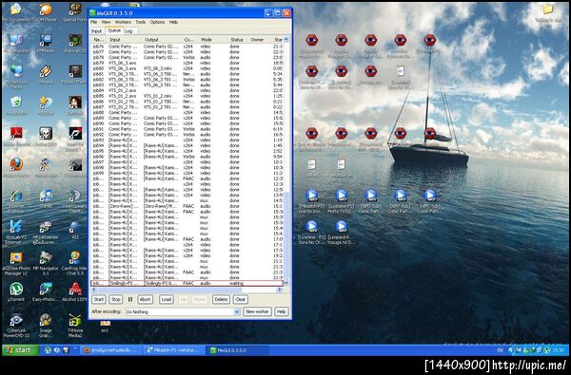The height and width of the screenshot is (375, 571).
Task: Click the Clear button
Action: pyautogui.click(x=241, y=299)
